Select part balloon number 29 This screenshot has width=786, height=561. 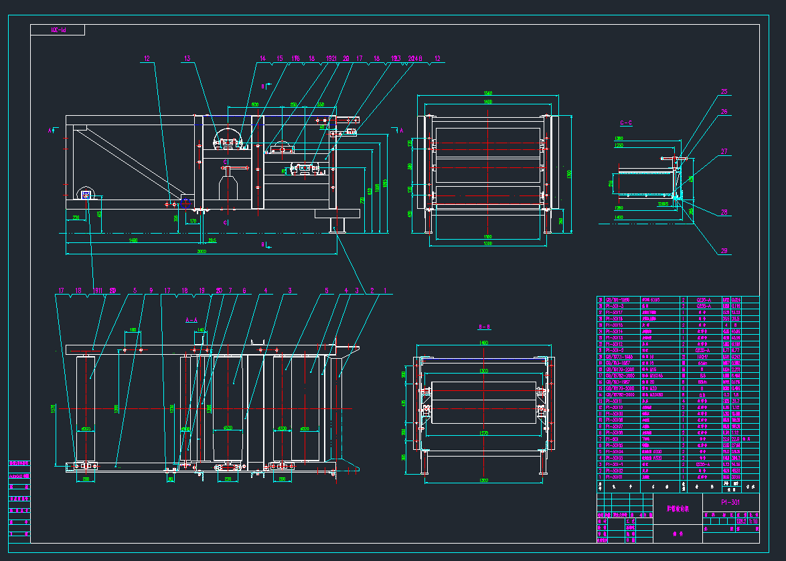click(x=724, y=251)
